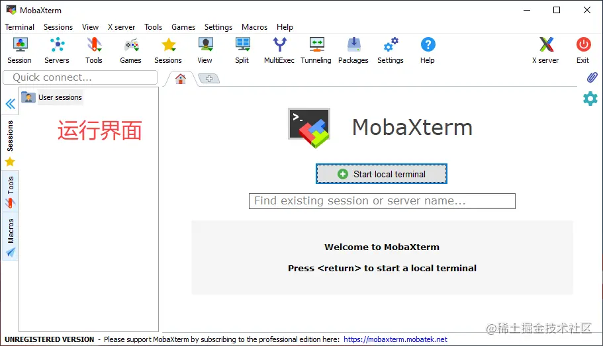Image resolution: width=603 pixels, height=346 pixels.
Task: Close the MobaXterm window
Action: pos(587,10)
